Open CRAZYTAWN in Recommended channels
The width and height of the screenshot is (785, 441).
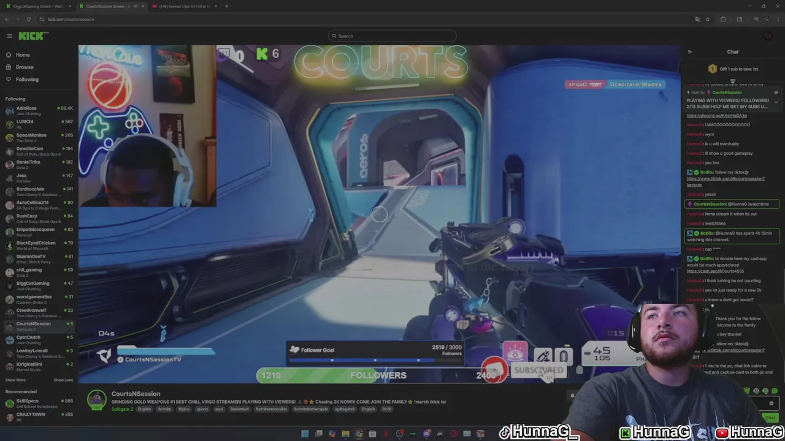(38, 417)
